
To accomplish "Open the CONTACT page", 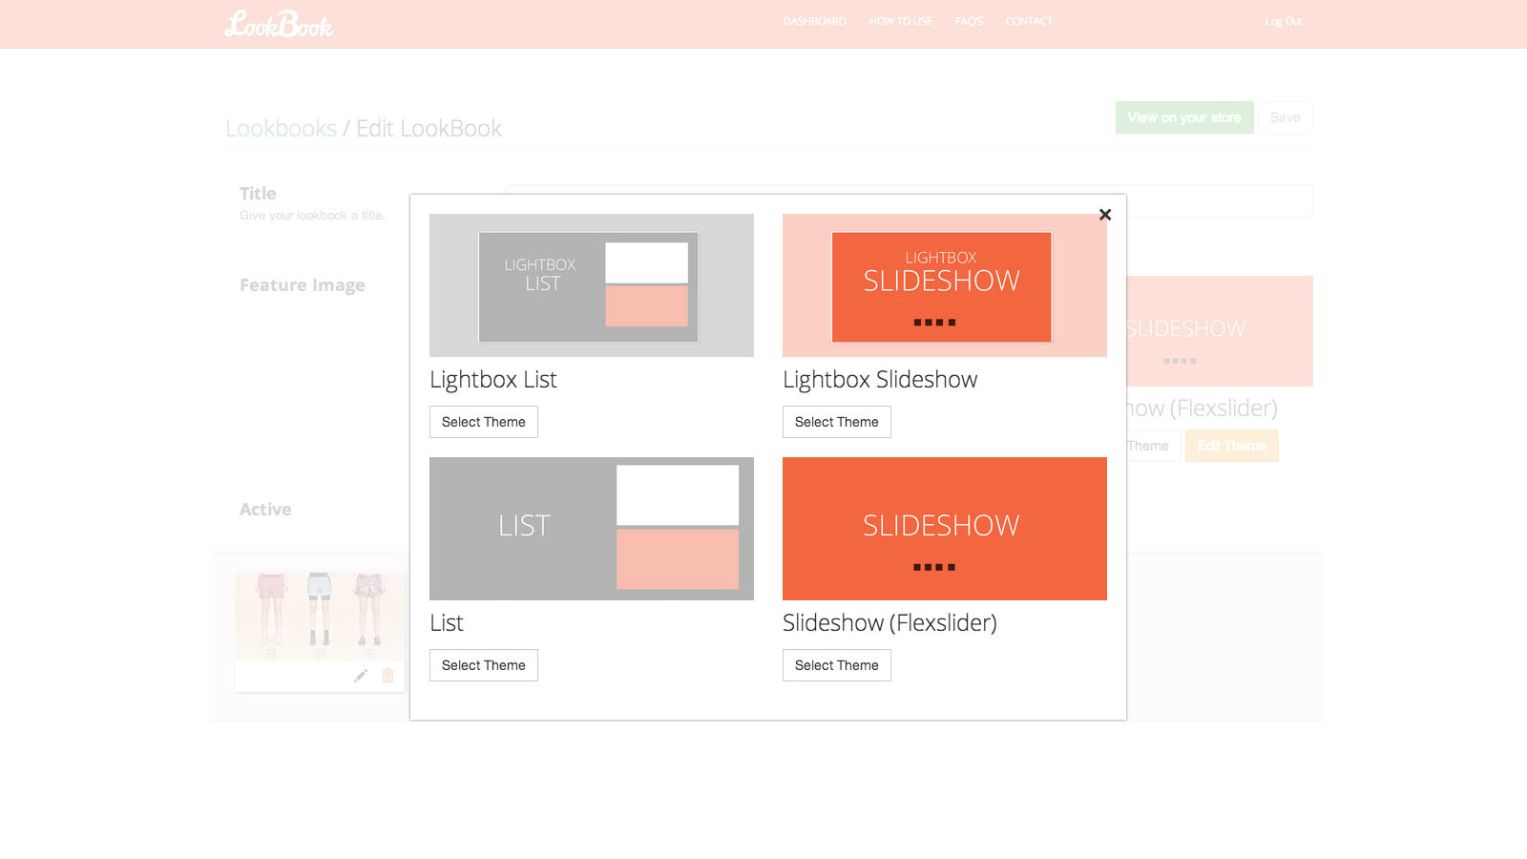I will pyautogui.click(x=1028, y=21).
